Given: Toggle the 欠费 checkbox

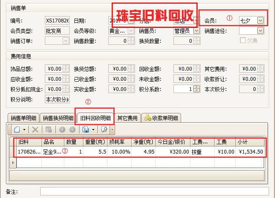Looking at the screenshot, I should (x=243, y=41).
